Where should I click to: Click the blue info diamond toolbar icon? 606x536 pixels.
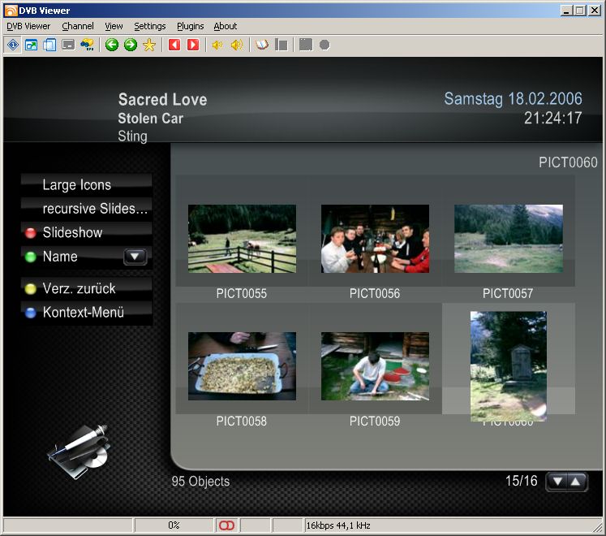pyautogui.click(x=12, y=45)
